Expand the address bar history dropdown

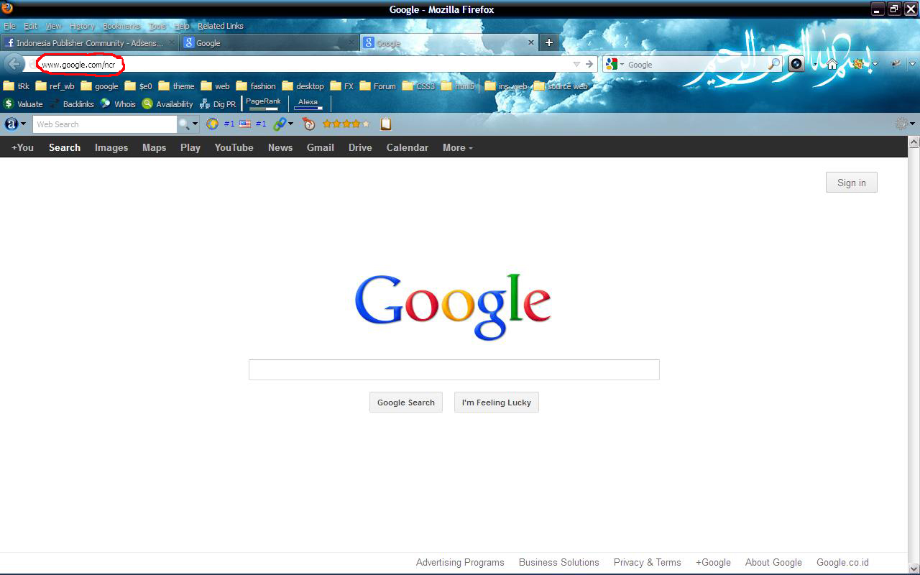click(576, 64)
